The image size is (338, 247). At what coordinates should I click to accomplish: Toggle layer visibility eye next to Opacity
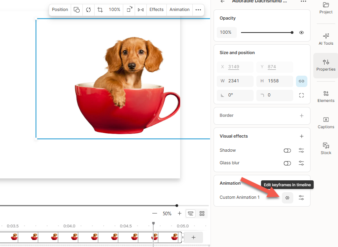(301, 33)
